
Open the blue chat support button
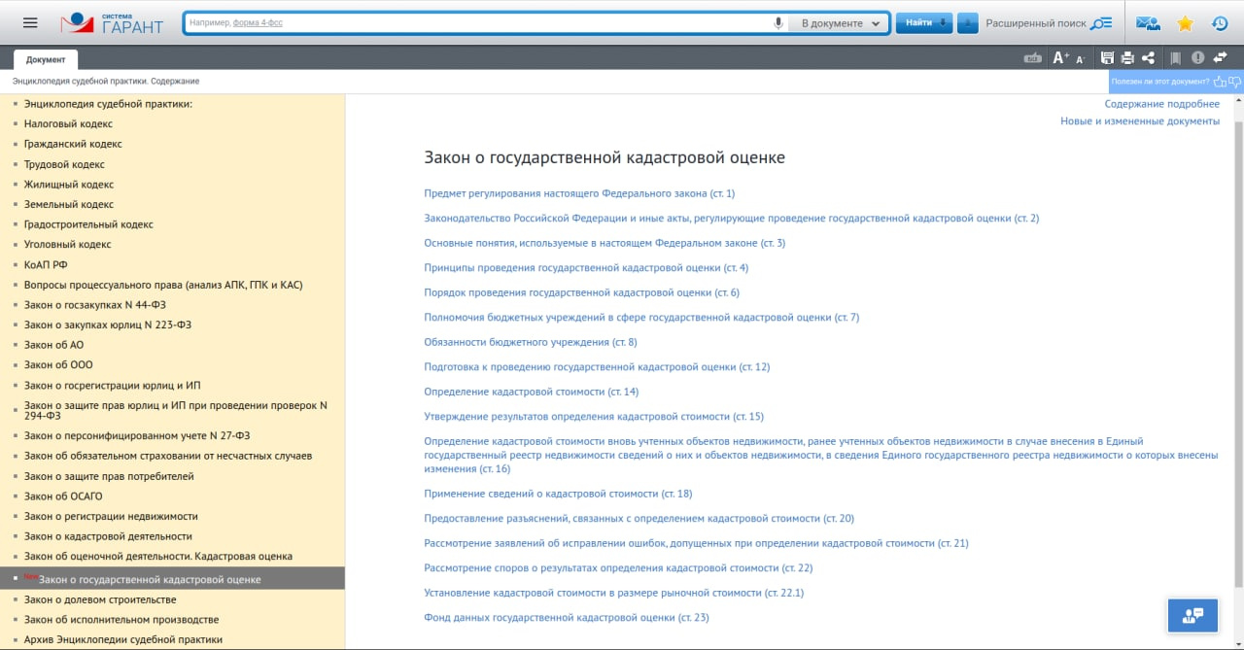coord(1192,615)
